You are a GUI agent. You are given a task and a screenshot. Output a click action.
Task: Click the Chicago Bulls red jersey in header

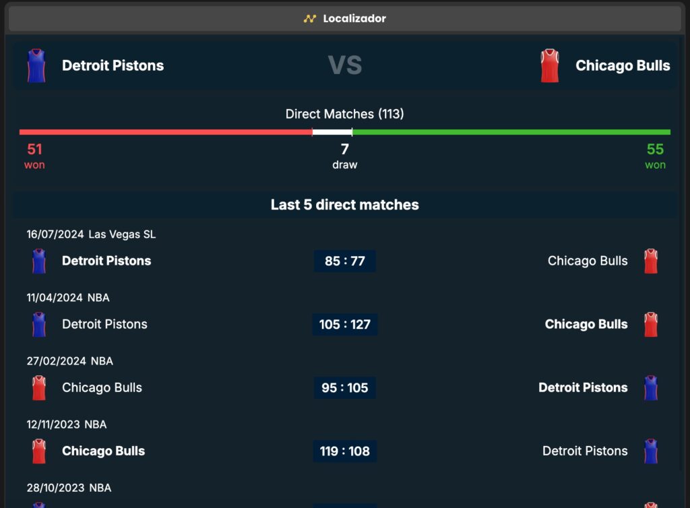(550, 65)
